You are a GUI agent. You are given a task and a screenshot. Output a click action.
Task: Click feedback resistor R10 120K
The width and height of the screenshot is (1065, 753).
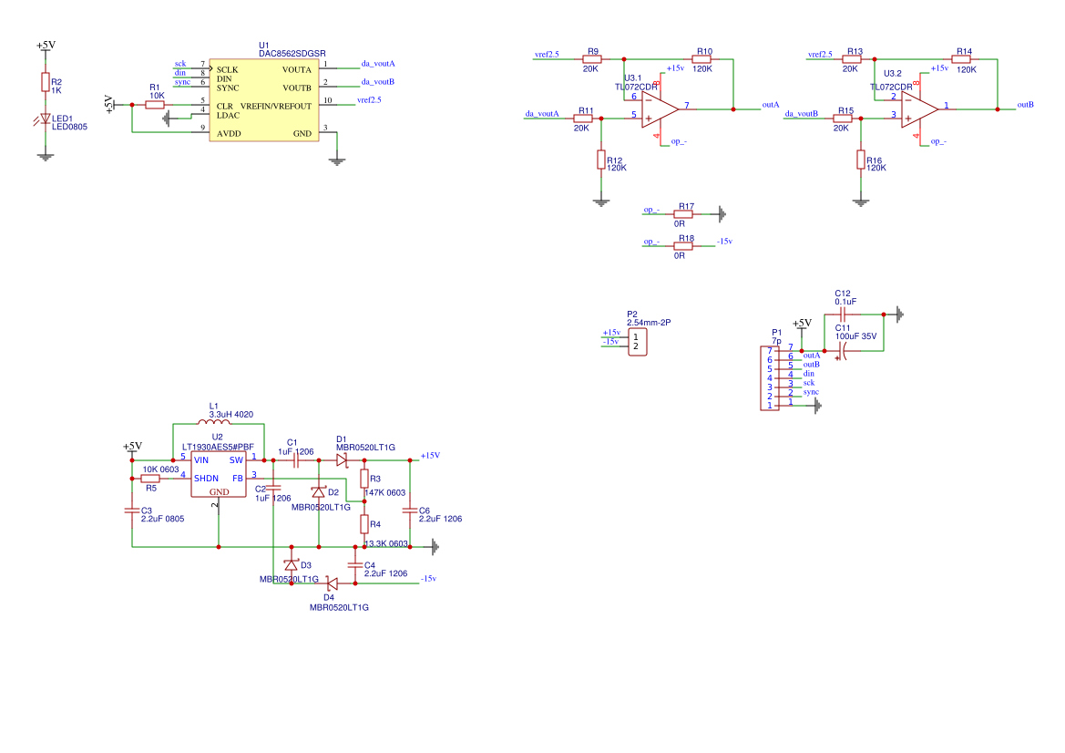[x=701, y=59]
